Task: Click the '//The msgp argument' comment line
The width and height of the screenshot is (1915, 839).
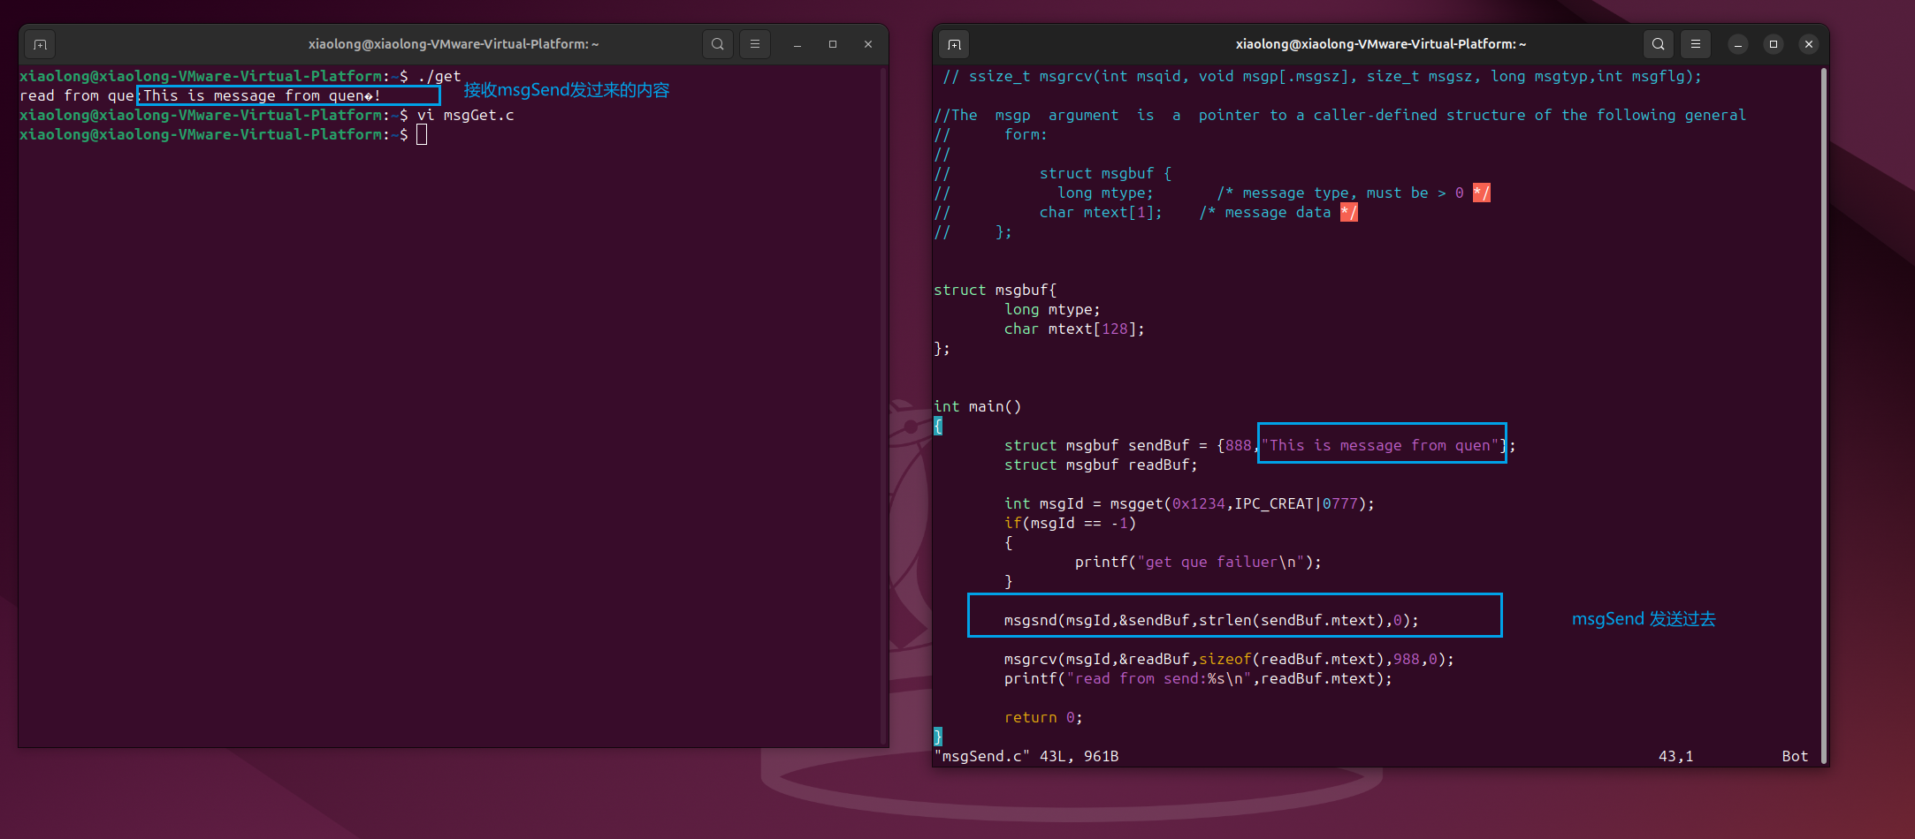Action: pyautogui.click(x=1340, y=116)
